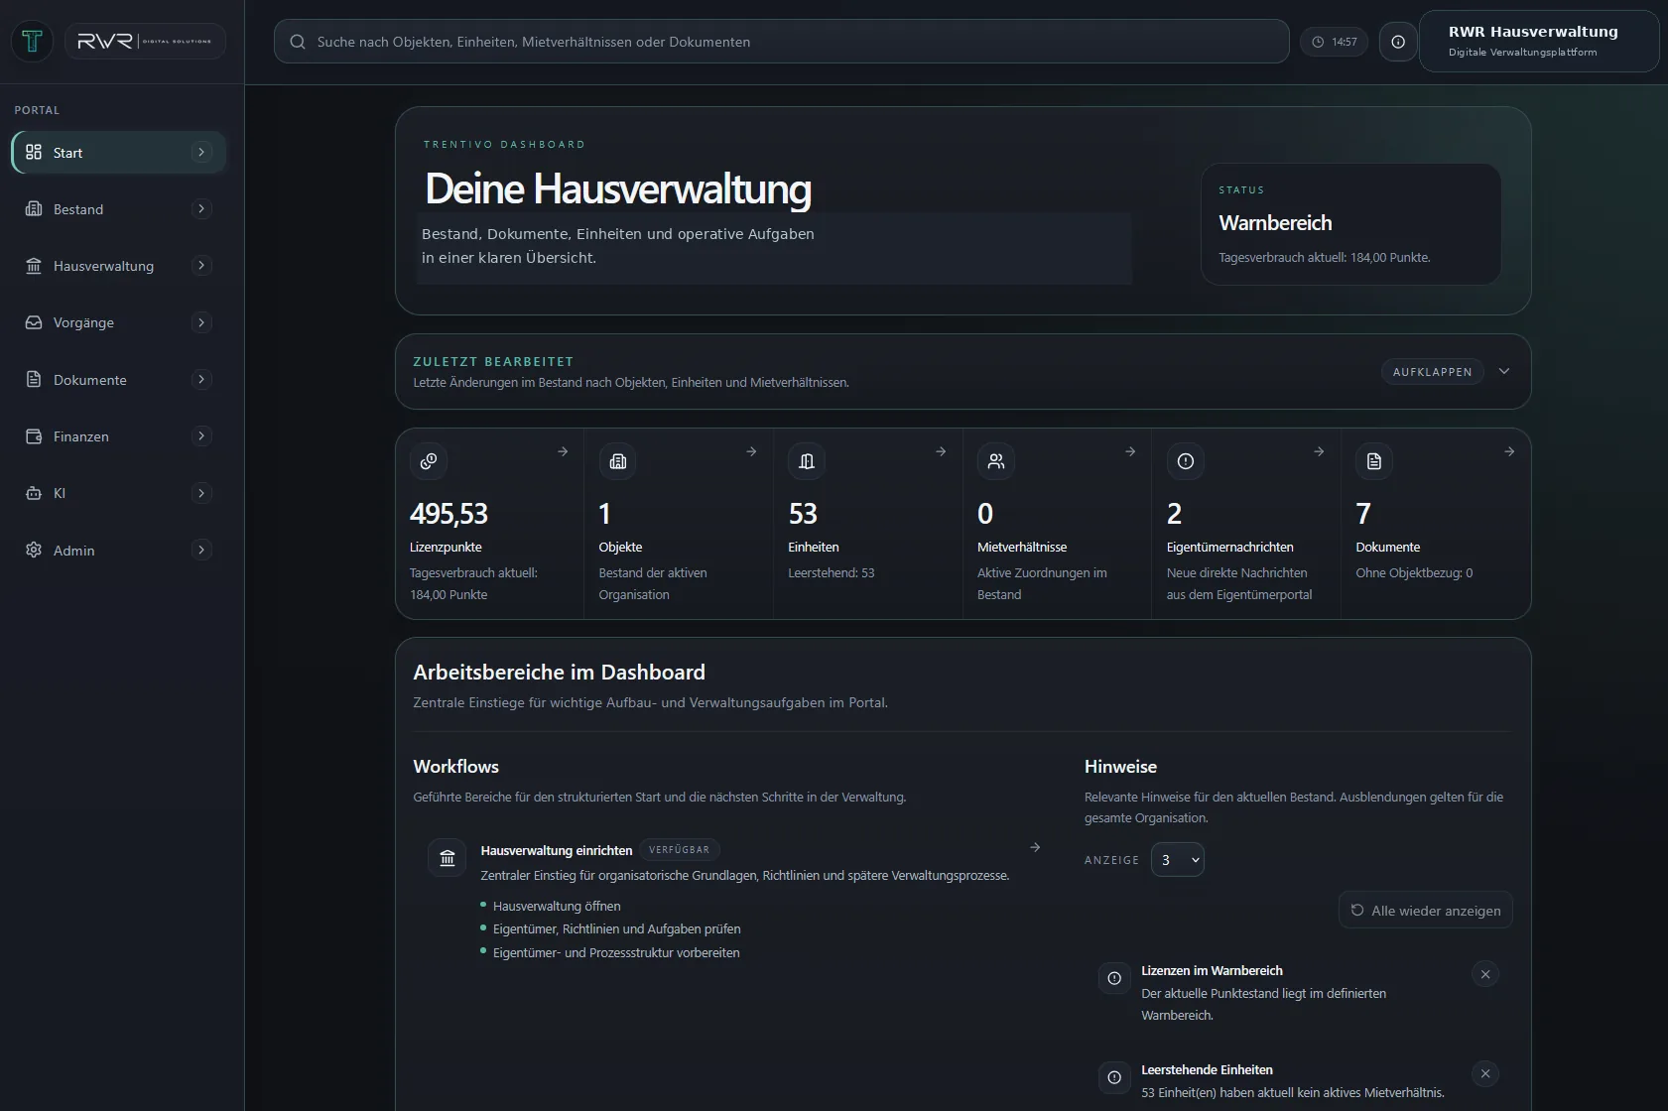Open Hausverwaltung einrichten workflow arrow
Viewport: 1668px width, 1111px height.
(x=1035, y=847)
